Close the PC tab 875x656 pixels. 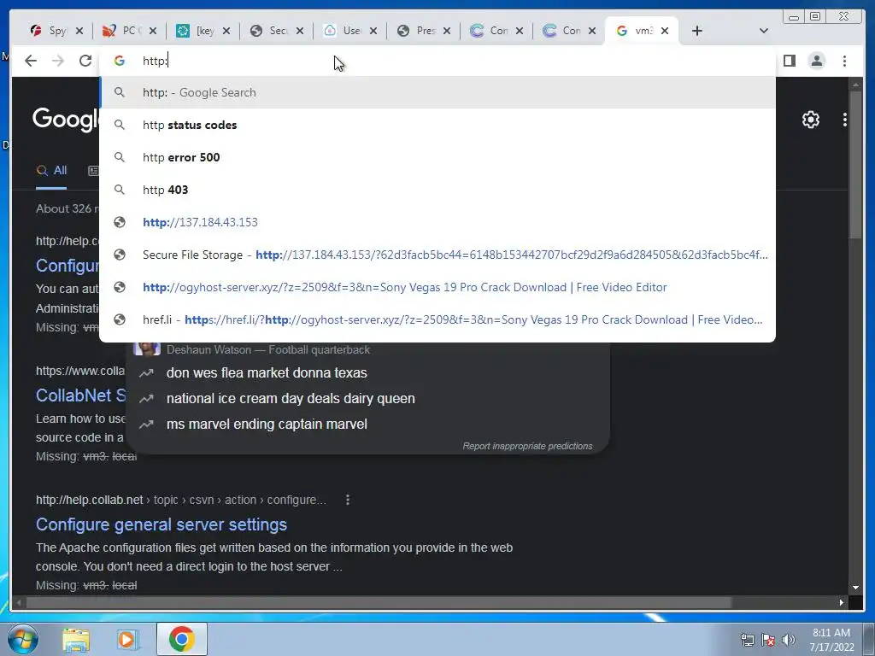(x=153, y=31)
